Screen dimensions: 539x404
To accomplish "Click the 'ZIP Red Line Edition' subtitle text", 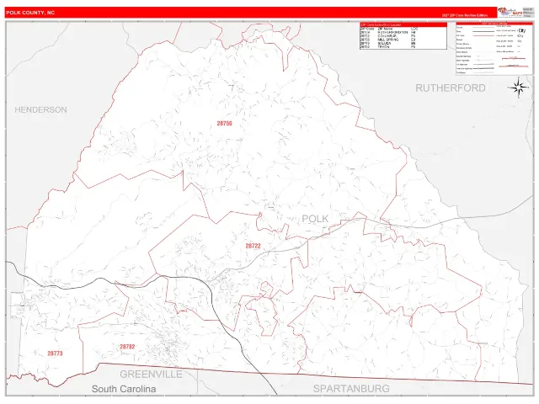I will click(x=465, y=15).
